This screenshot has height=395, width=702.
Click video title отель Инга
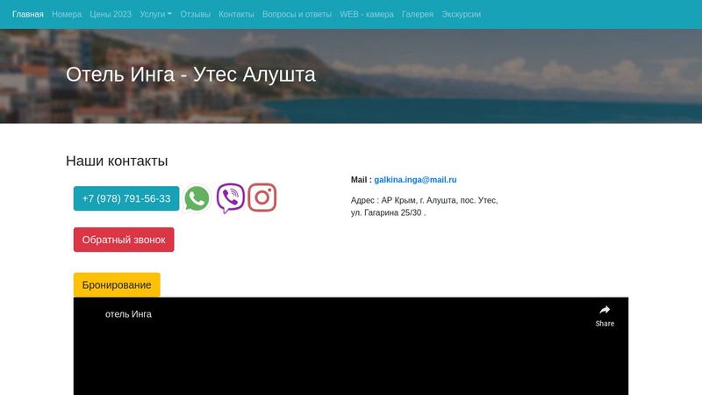click(x=128, y=314)
